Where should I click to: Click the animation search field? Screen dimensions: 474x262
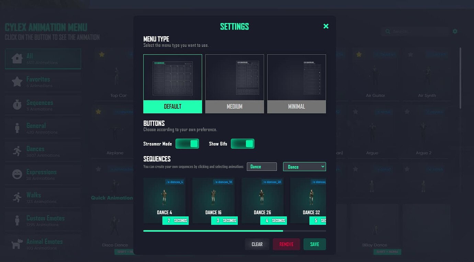pyautogui.click(x=415, y=32)
